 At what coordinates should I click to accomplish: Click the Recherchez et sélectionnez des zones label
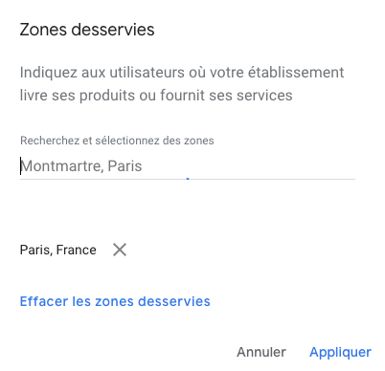(x=117, y=141)
